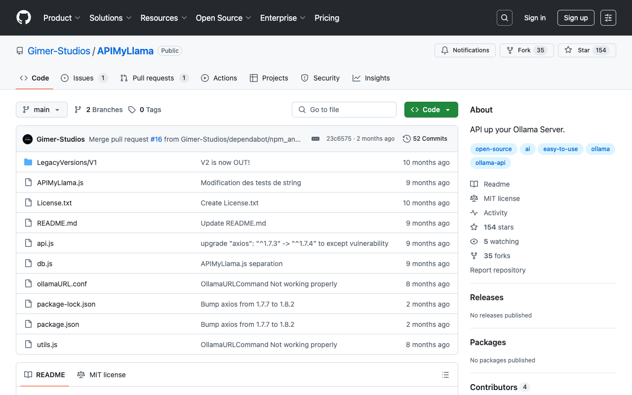The image size is (632, 395).
Task: Open the APIMyLlama.js file
Action: (60, 183)
